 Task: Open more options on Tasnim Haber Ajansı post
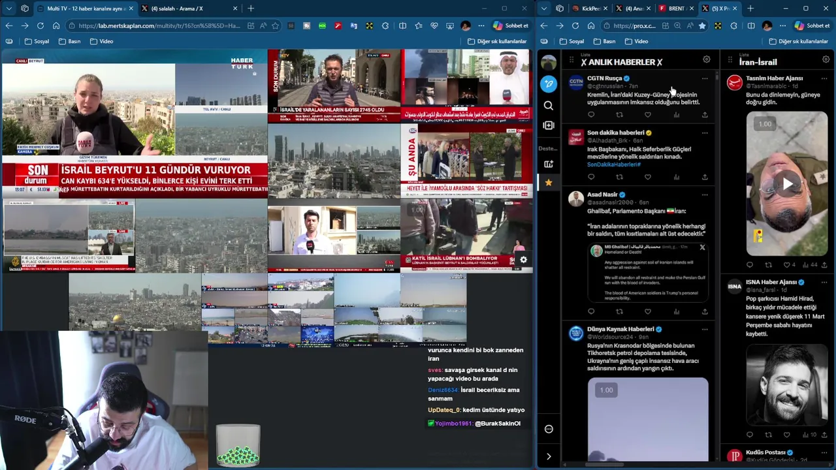coord(824,78)
